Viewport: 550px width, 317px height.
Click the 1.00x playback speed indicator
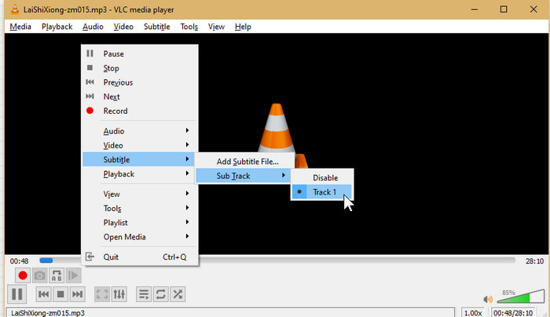[x=473, y=313]
